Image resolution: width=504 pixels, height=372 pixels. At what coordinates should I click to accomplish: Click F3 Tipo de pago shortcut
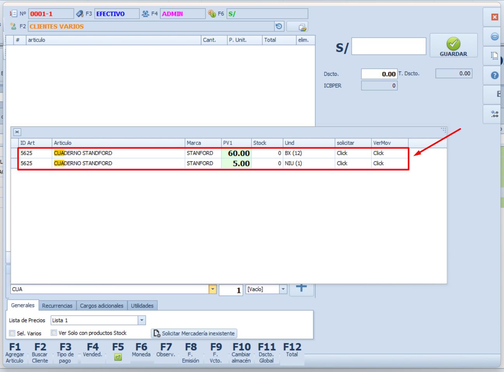pos(65,353)
